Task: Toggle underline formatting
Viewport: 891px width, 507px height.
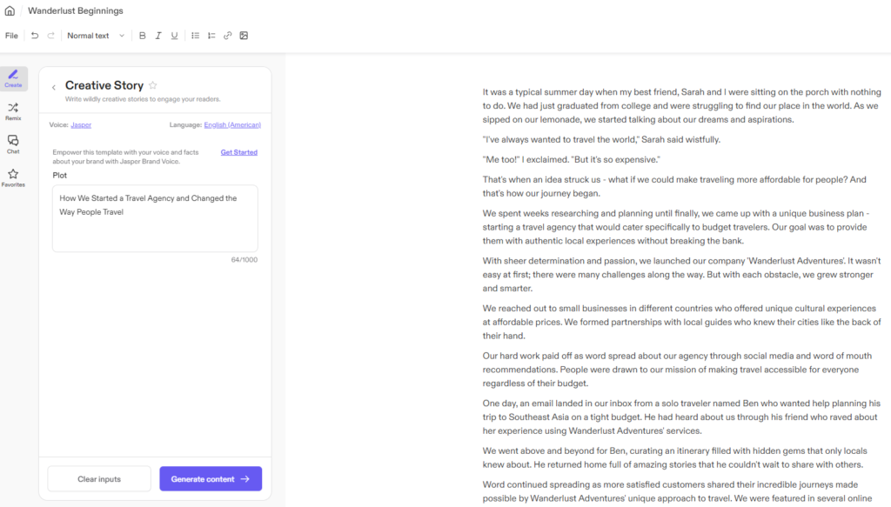Action: pyautogui.click(x=174, y=36)
